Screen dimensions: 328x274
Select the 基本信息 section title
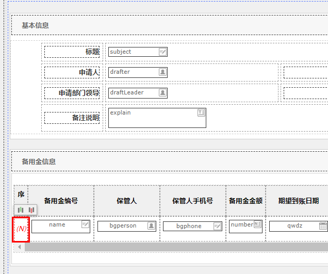(36, 25)
